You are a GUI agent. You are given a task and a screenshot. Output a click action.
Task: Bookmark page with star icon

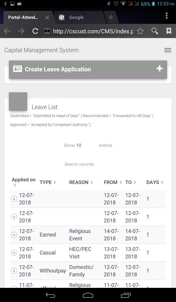click(x=140, y=31)
